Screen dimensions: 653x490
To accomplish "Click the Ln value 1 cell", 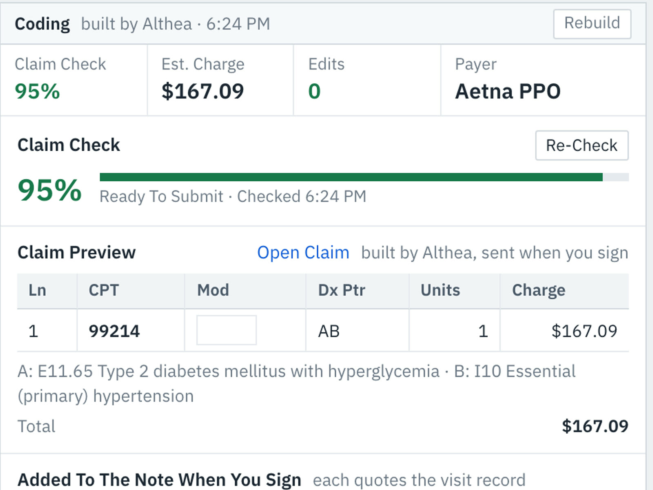I will 47,330.
